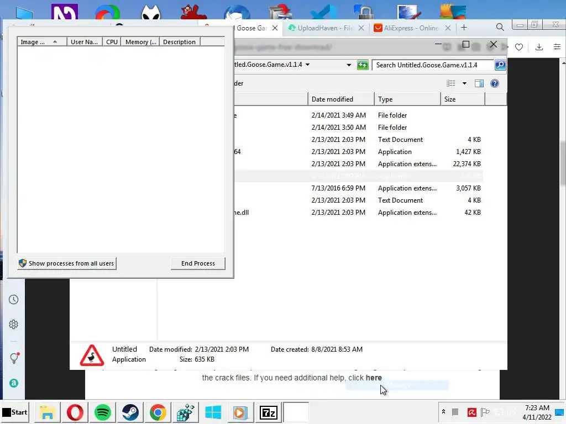Open File Explorer from the taskbar
Screen dimensions: 566x424
48,412
